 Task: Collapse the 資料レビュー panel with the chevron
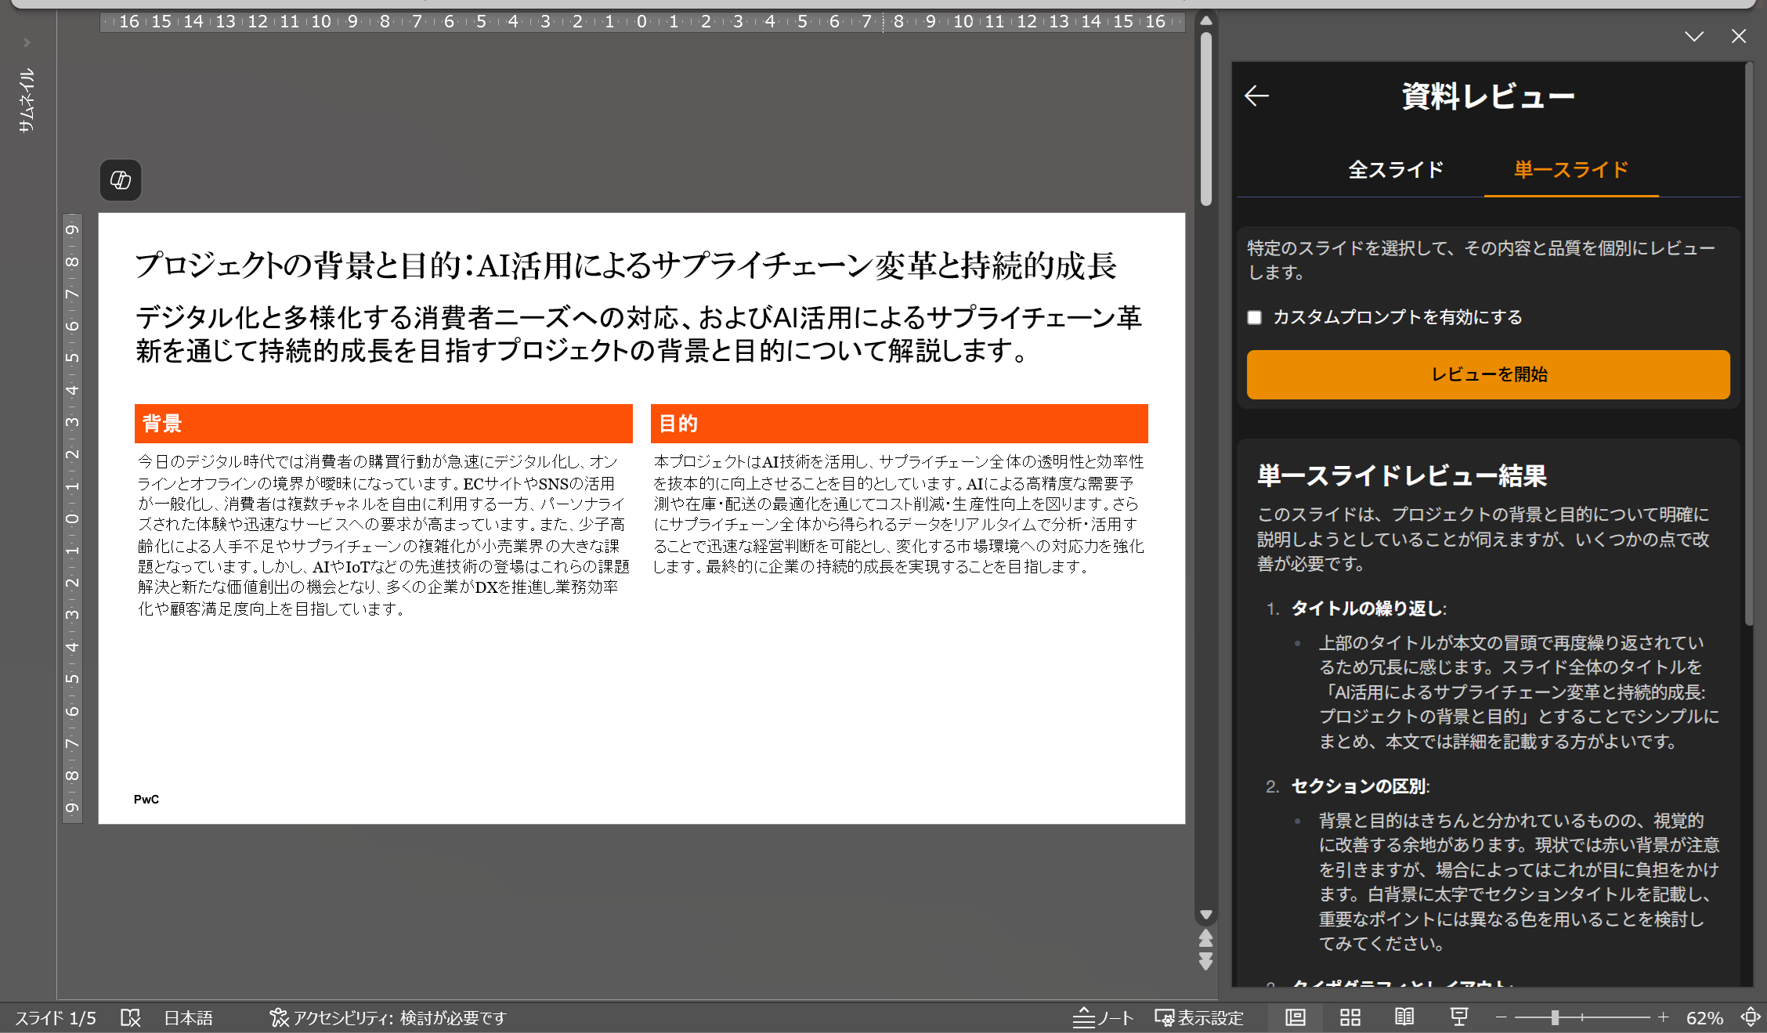pyautogui.click(x=1694, y=36)
